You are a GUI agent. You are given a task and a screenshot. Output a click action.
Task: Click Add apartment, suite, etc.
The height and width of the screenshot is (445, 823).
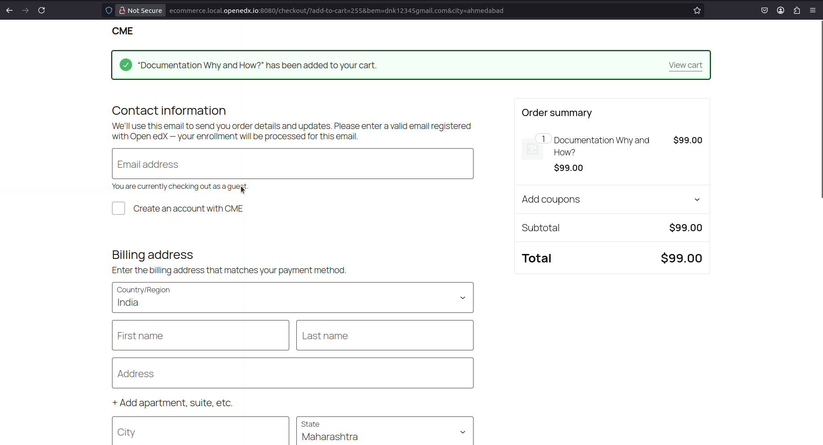pos(172,403)
